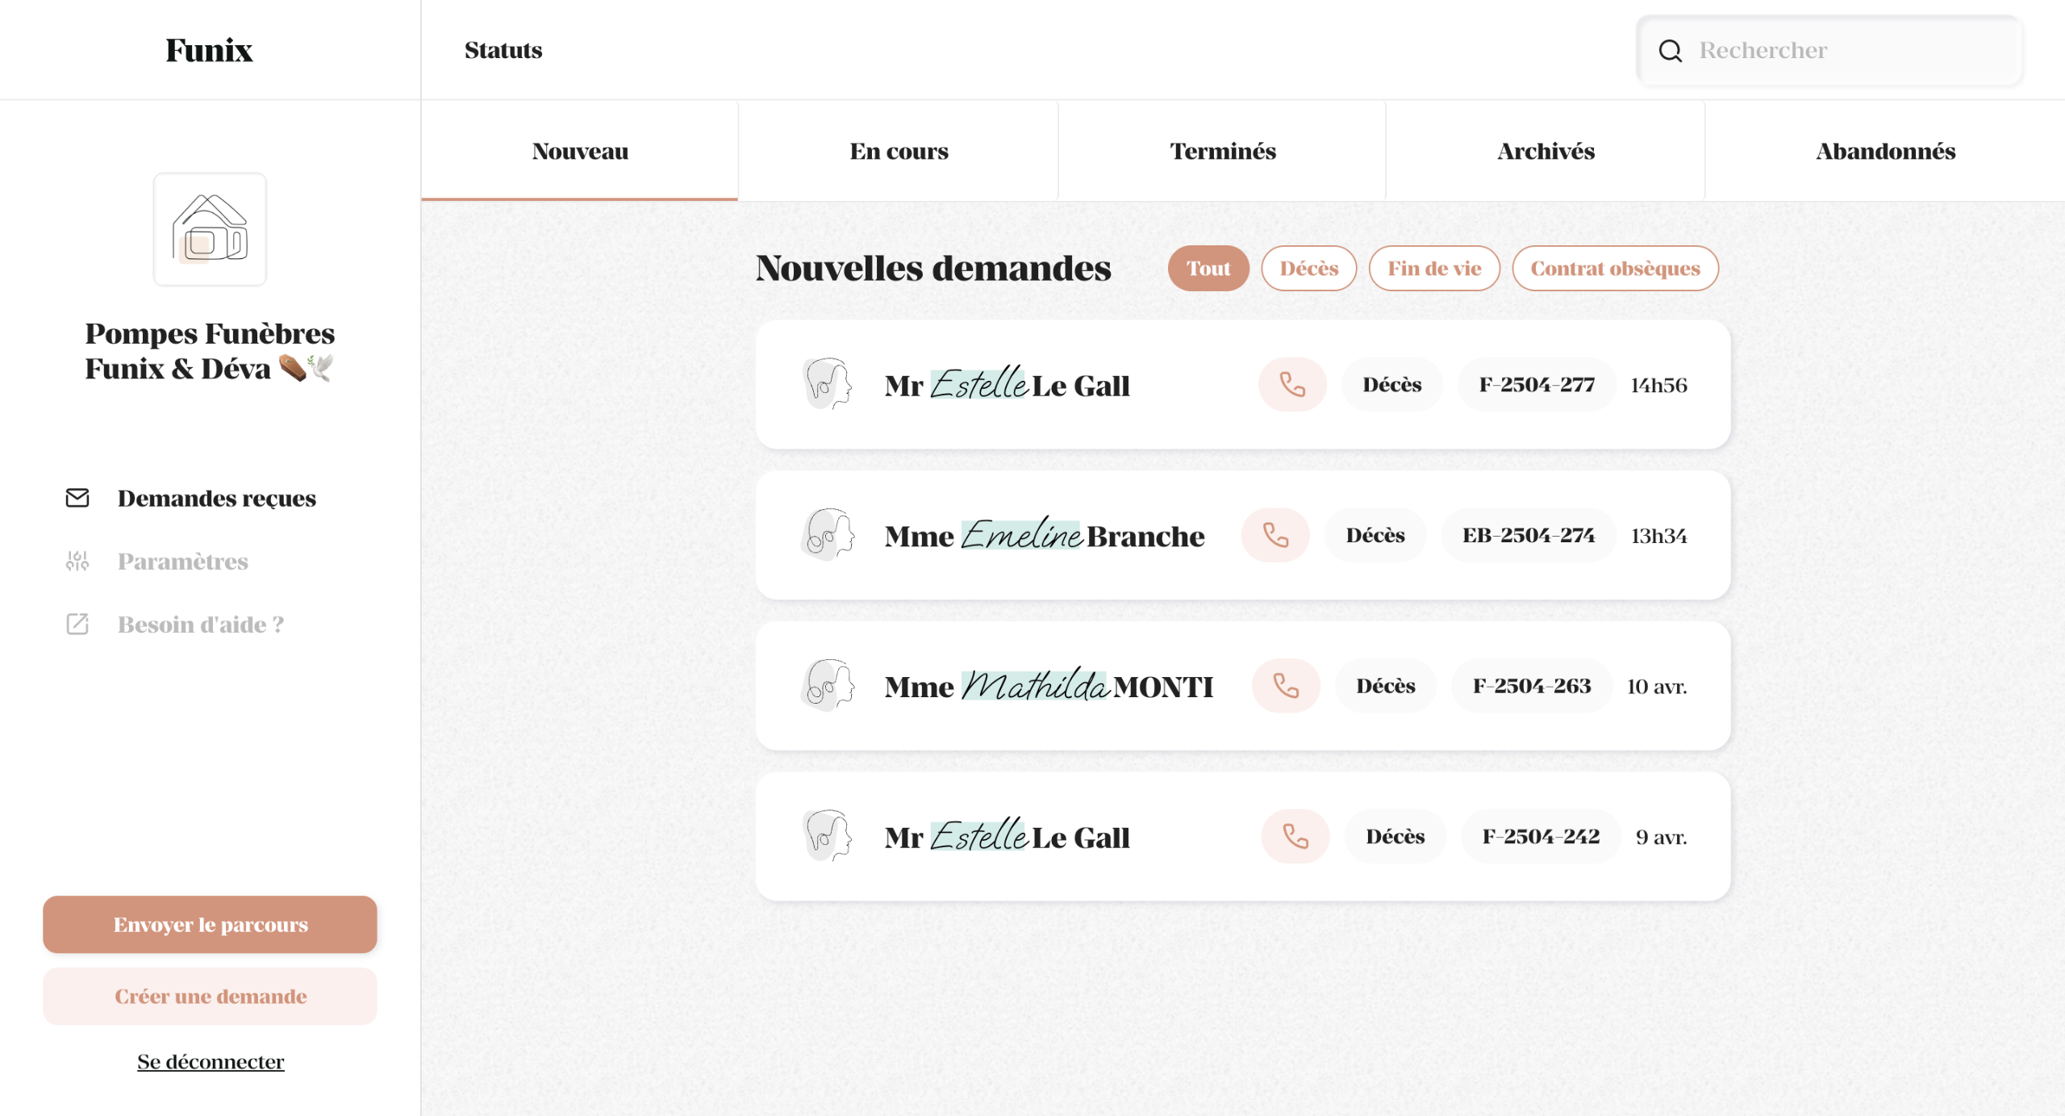
Task: Apply Contrat obsèques filter
Action: (1615, 268)
